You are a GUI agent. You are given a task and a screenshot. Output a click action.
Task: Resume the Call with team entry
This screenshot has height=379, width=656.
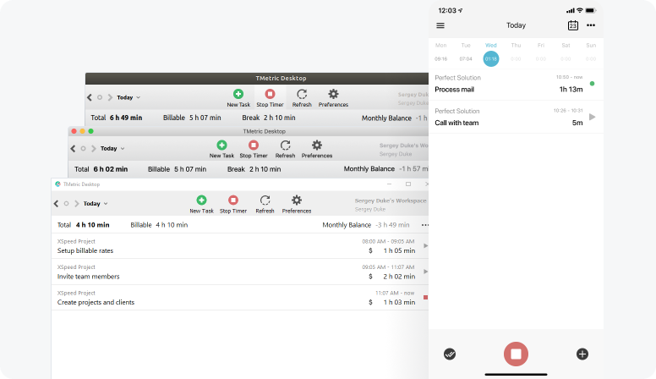[x=592, y=117]
